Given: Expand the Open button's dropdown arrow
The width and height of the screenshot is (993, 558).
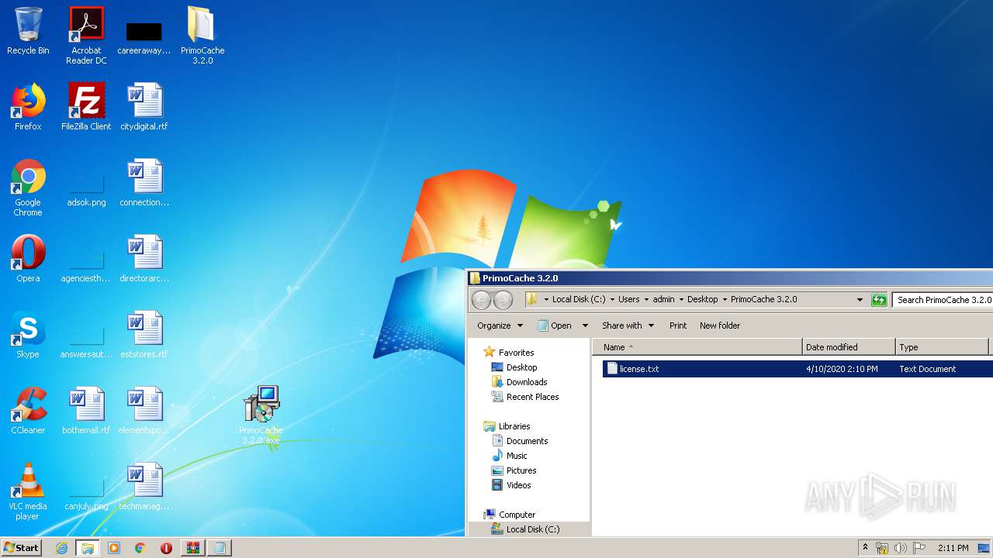Looking at the screenshot, I should (585, 325).
